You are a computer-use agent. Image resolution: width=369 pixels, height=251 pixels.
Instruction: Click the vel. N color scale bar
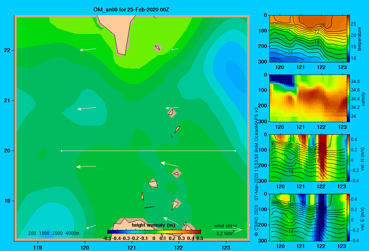[x=348, y=158]
